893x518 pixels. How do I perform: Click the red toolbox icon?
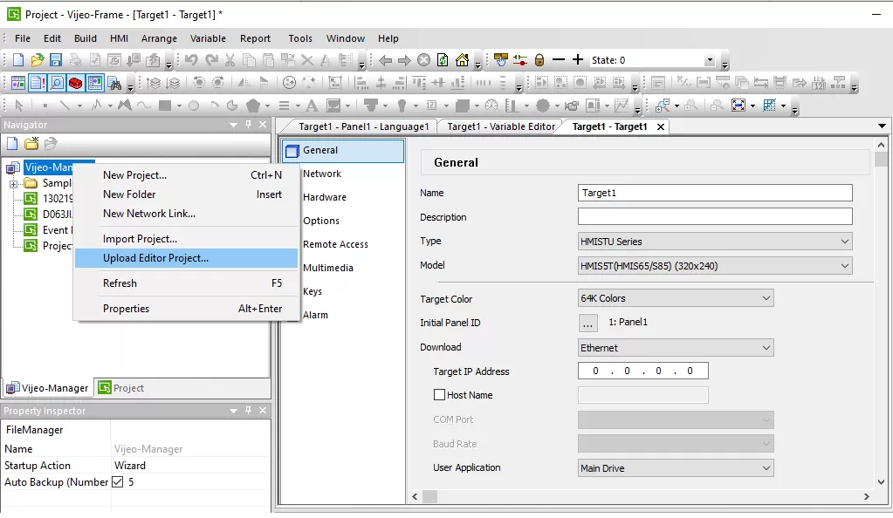(75, 83)
